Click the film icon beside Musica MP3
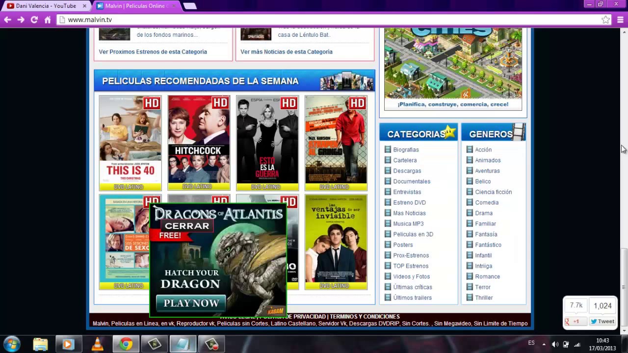 pos(388,224)
